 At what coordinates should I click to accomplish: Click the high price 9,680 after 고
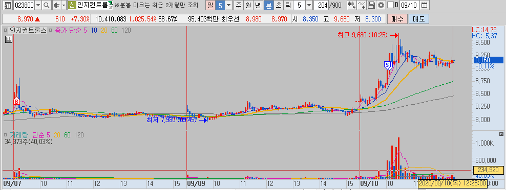[342, 19]
